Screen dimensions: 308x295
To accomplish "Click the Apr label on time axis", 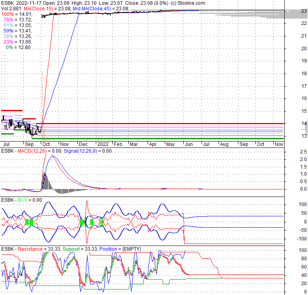I will click(153, 144).
